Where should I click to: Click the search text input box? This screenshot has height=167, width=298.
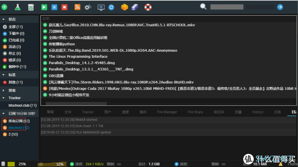pos(227,7)
